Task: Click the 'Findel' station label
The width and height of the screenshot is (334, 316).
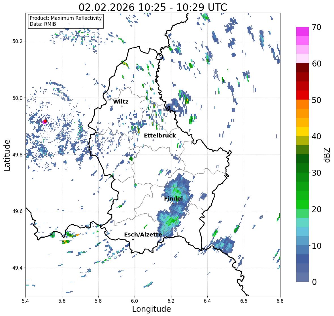Action: (x=173, y=199)
